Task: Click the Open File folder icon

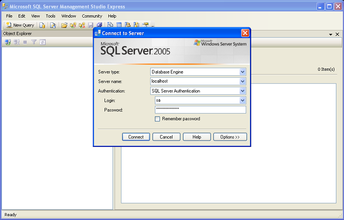Action: pos(64,25)
